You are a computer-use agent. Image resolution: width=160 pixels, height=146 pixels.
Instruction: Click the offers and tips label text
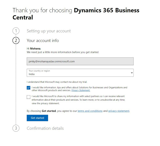tap(79, 88)
